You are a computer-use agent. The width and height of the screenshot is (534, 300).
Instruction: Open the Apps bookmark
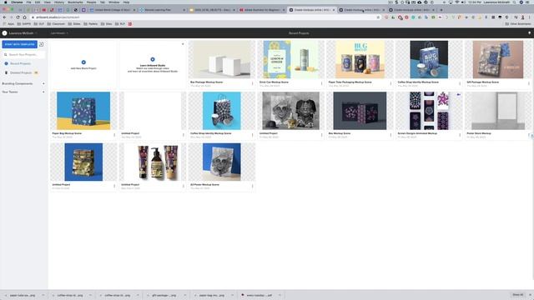(9, 24)
